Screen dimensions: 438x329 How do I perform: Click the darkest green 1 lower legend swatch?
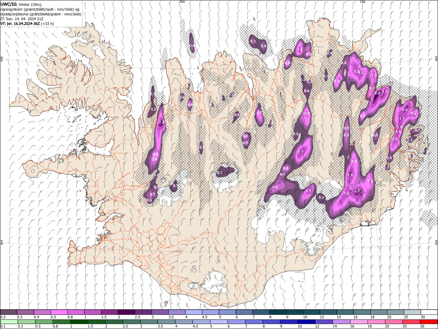click(79, 322)
